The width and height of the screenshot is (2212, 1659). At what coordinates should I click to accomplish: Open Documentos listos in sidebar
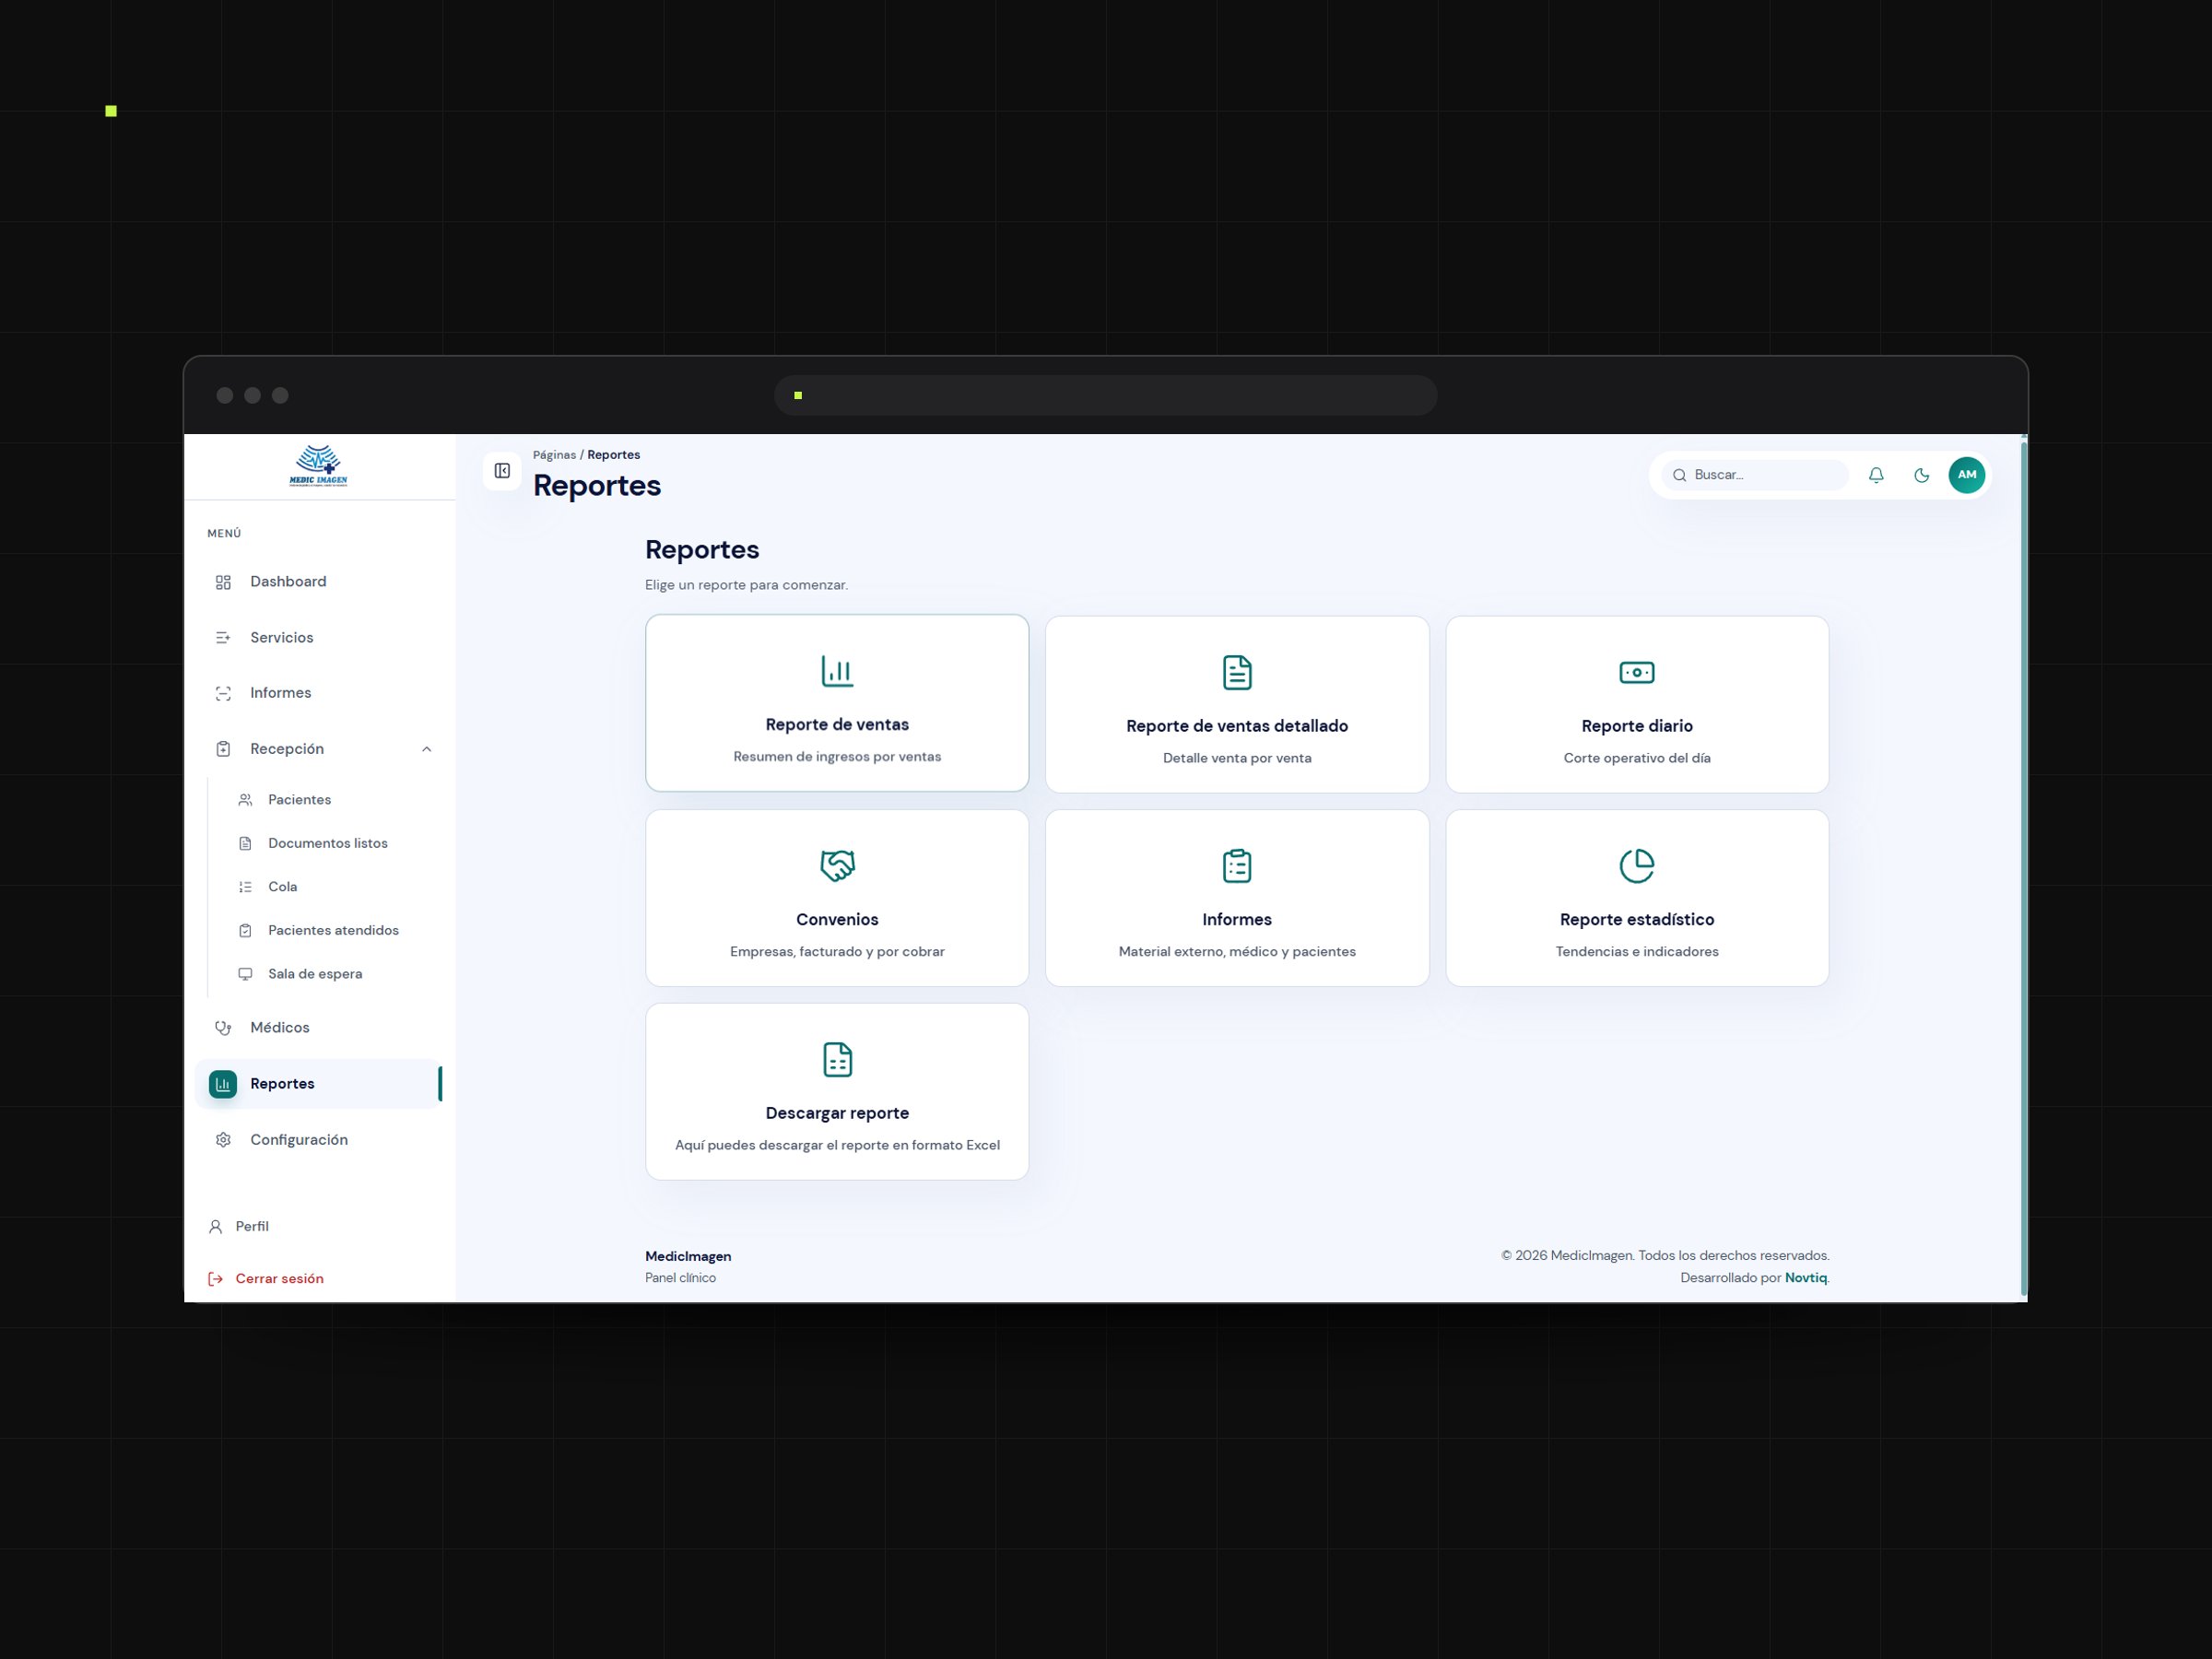[x=328, y=843]
